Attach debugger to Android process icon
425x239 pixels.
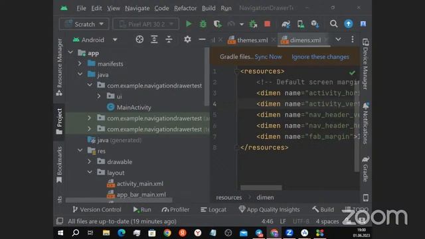[x=253, y=24]
